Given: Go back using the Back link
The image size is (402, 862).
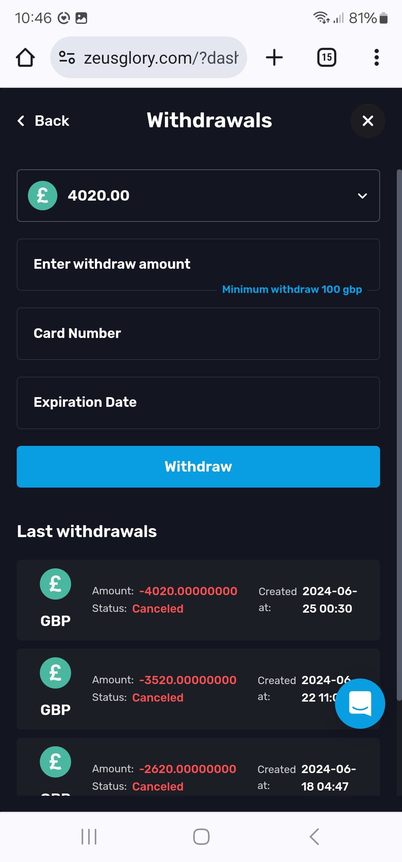Looking at the screenshot, I should [x=44, y=121].
